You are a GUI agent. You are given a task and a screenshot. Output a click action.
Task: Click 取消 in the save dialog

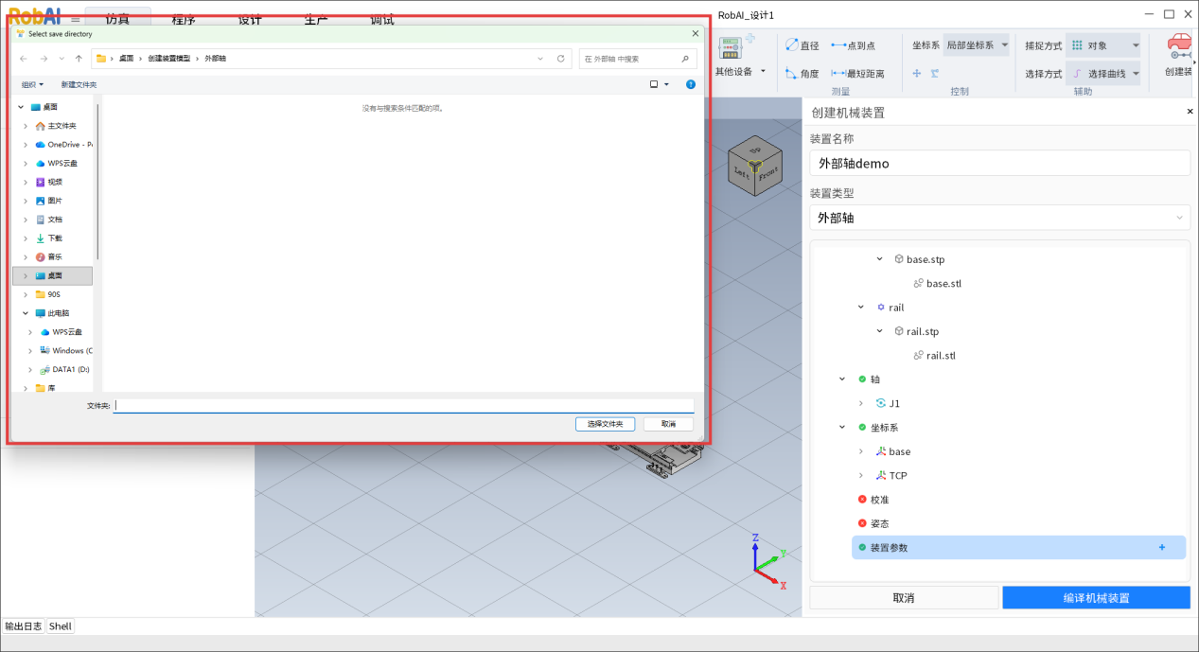(668, 424)
